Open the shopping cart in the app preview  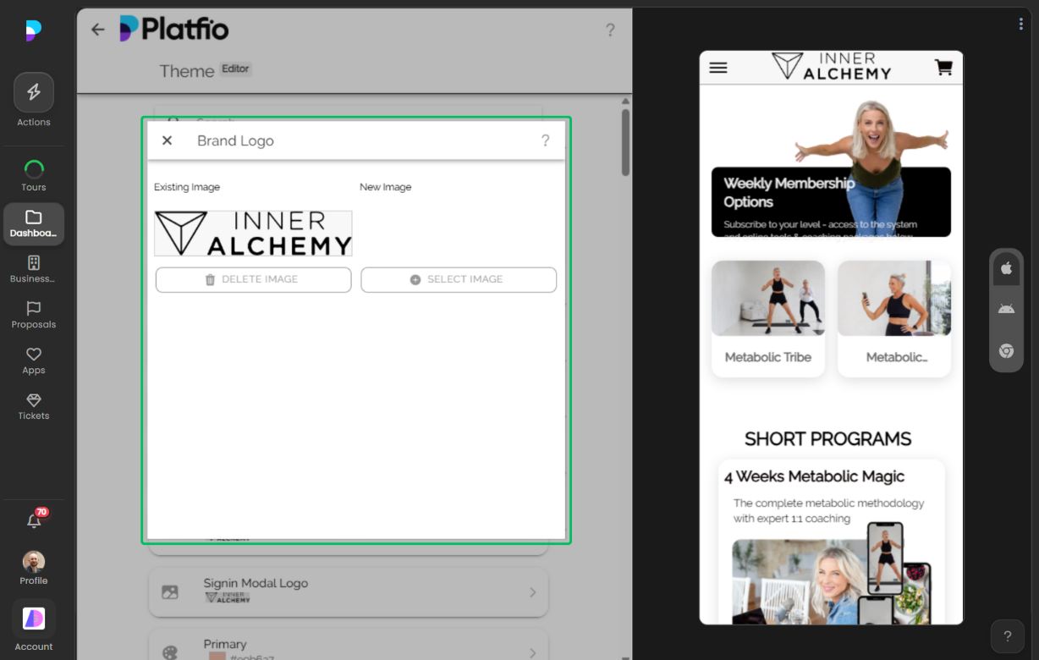(943, 68)
